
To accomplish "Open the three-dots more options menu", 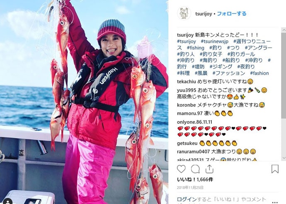I will tap(275, 202).
